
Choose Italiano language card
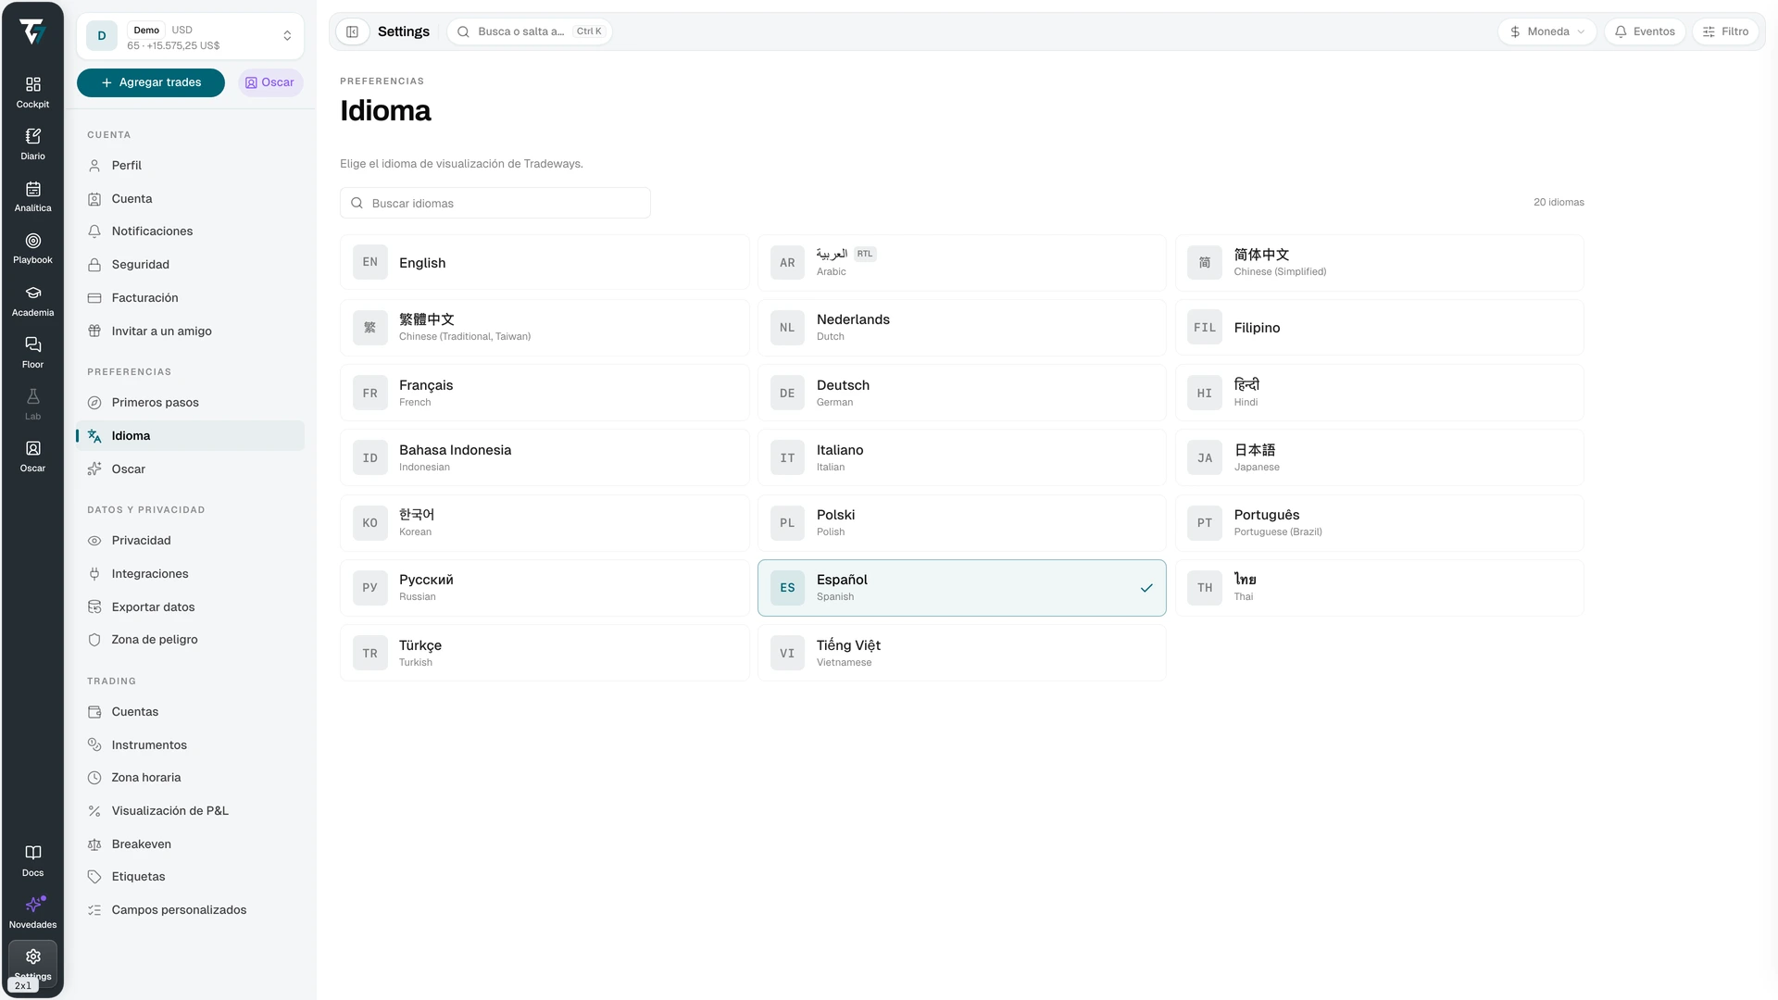(962, 458)
